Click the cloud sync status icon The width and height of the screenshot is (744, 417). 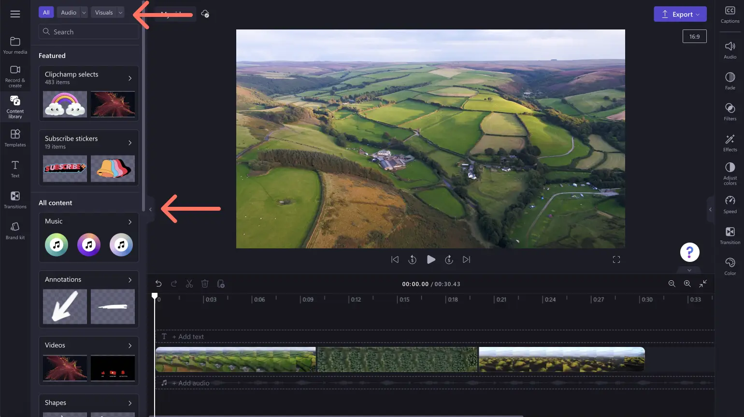[205, 14]
